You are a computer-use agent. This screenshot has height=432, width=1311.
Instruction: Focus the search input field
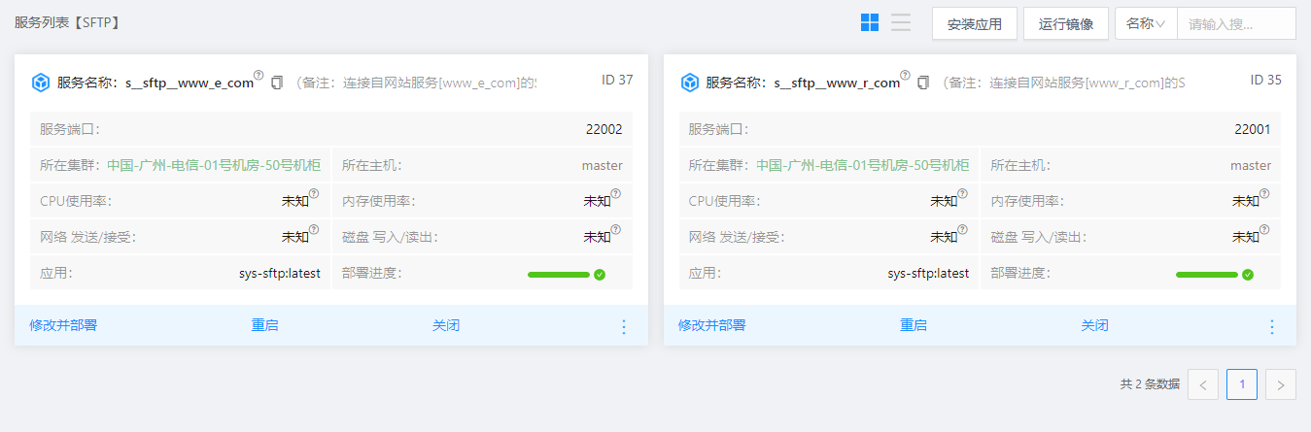[x=1235, y=23]
